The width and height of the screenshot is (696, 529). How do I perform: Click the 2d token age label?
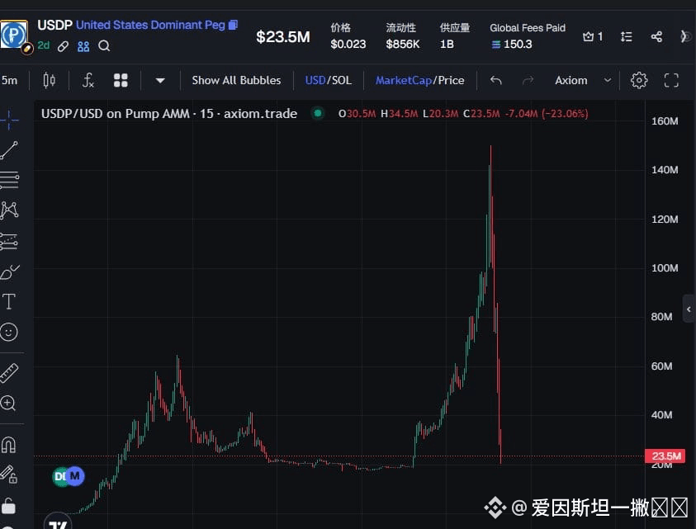43,45
